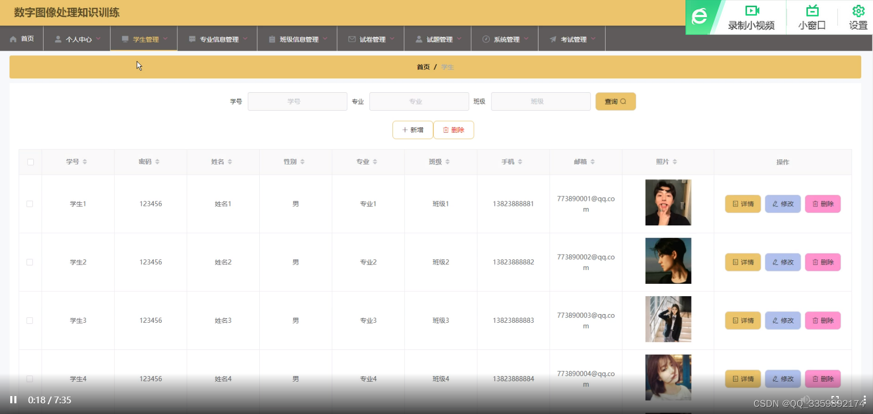The height and width of the screenshot is (414, 873).
Task: Click the photo thumbnail of 学生1
Action: [x=668, y=202]
